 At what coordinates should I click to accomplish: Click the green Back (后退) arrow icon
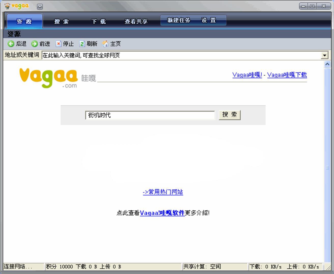pyautogui.click(x=11, y=44)
